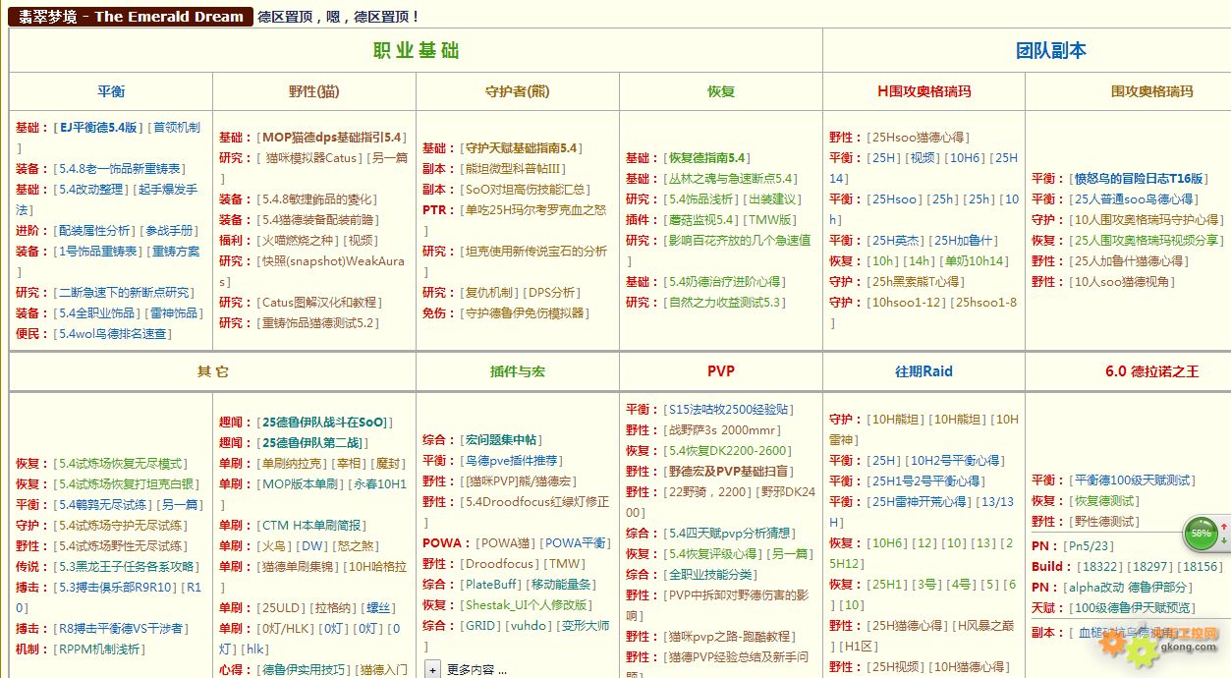1231x678 pixels.
Task: Open the 配装属性分析 link
Action: click(95, 231)
